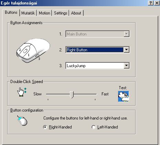Click the small mouse Button configuration icon
160x145 pixels.
click(x=22, y=121)
